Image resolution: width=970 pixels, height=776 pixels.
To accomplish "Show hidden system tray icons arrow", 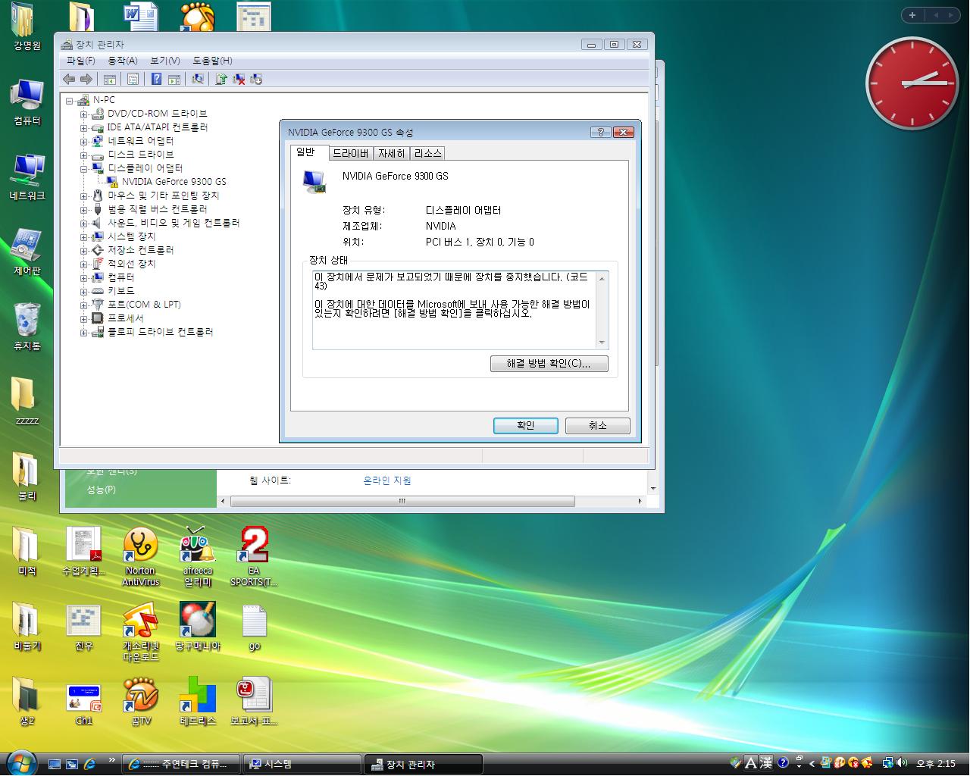I will point(812,763).
